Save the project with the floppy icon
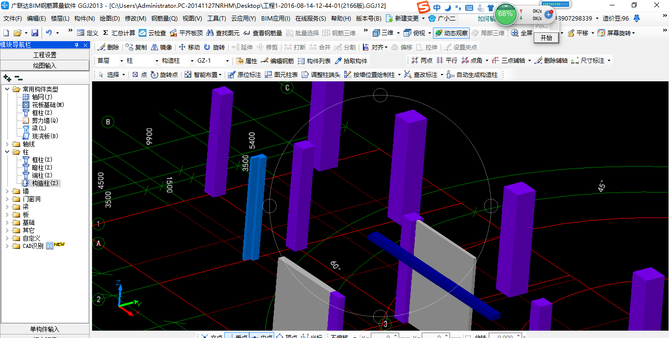The height and width of the screenshot is (338, 669). [35, 33]
